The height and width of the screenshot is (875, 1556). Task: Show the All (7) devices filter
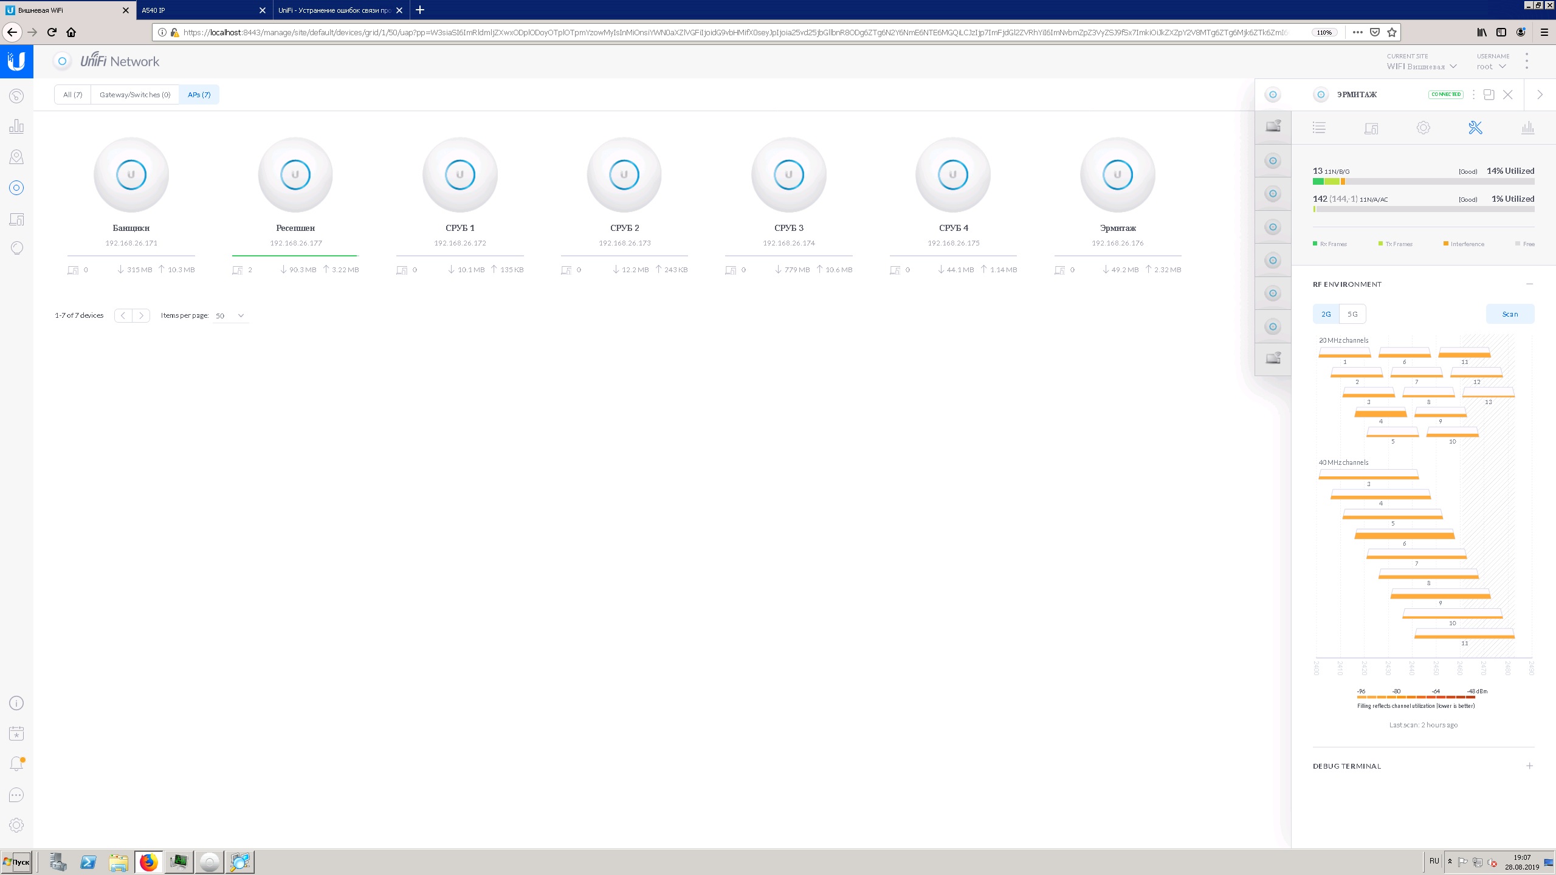[x=72, y=95]
